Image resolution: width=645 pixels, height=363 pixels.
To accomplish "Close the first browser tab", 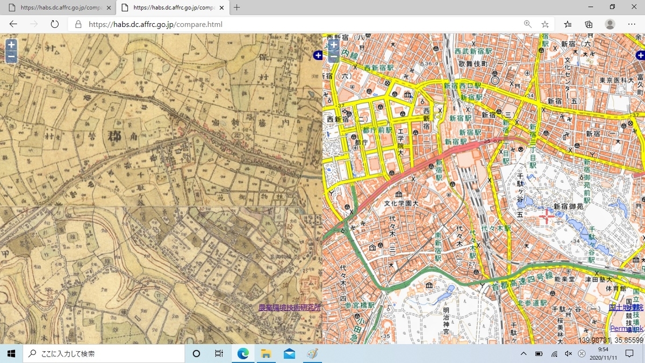I will 109,8.
